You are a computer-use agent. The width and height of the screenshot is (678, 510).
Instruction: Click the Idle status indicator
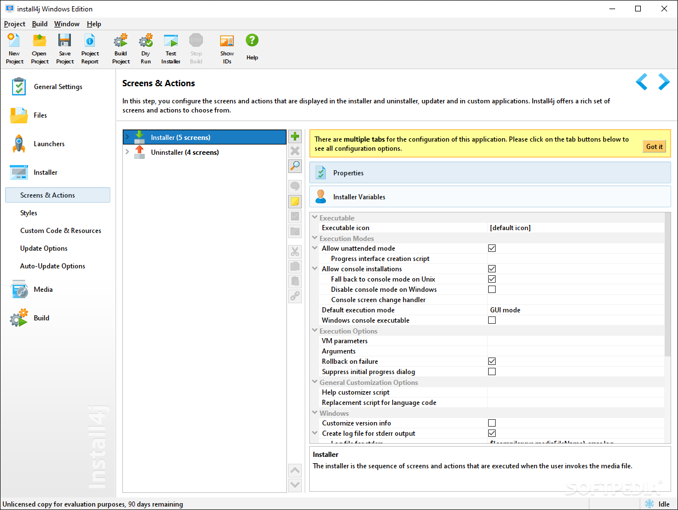pyautogui.click(x=657, y=504)
